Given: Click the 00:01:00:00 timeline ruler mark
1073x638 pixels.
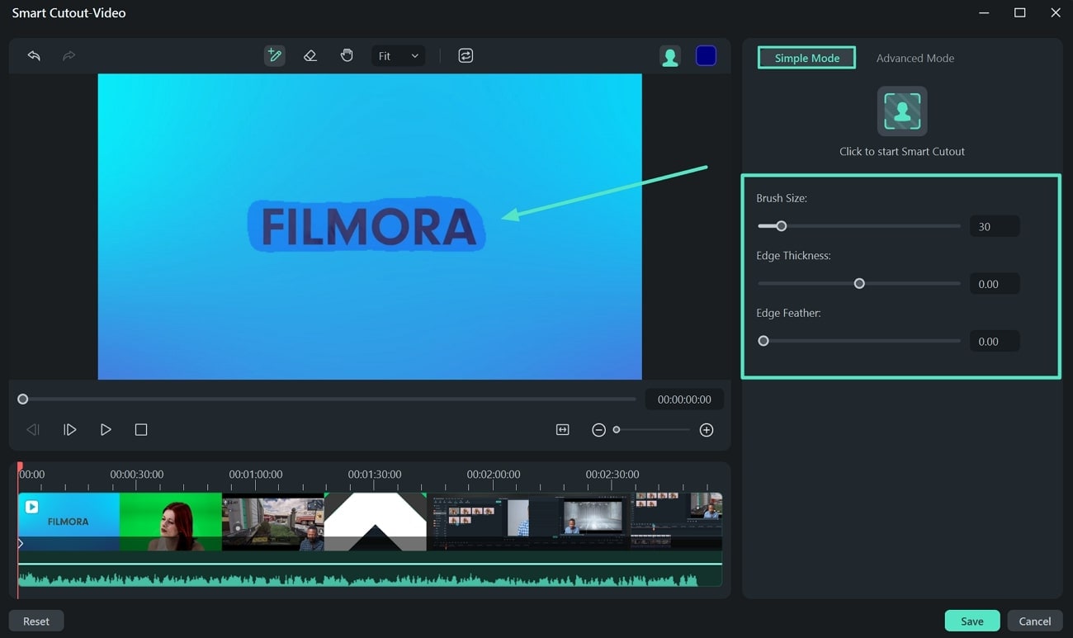Looking at the screenshot, I should click(x=256, y=475).
